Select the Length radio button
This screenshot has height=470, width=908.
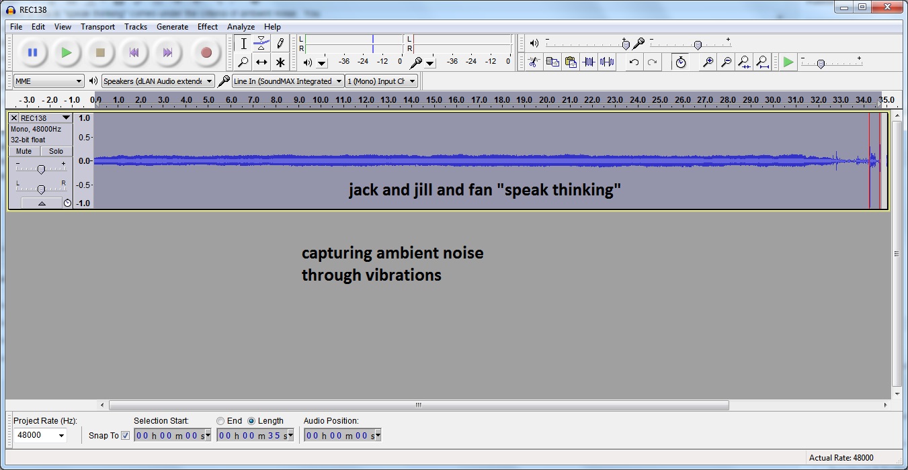[251, 421]
